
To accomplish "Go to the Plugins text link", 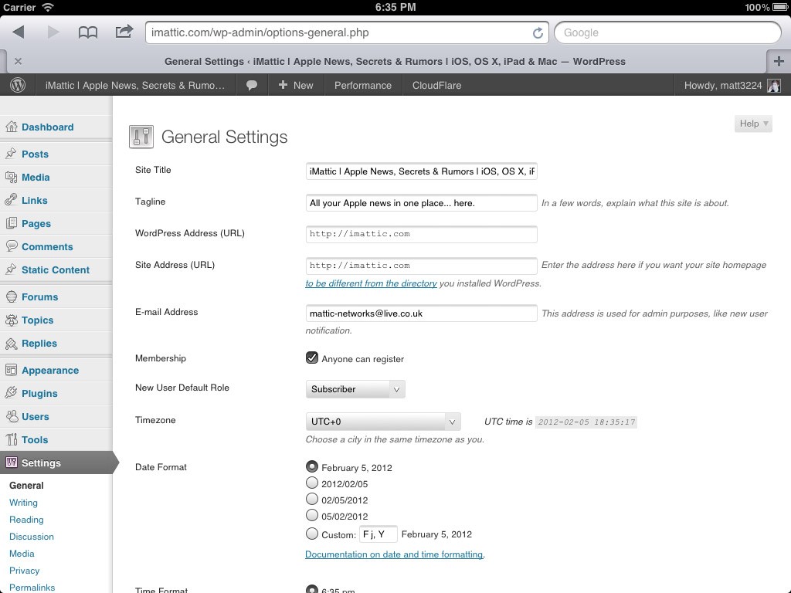I will click(39, 393).
